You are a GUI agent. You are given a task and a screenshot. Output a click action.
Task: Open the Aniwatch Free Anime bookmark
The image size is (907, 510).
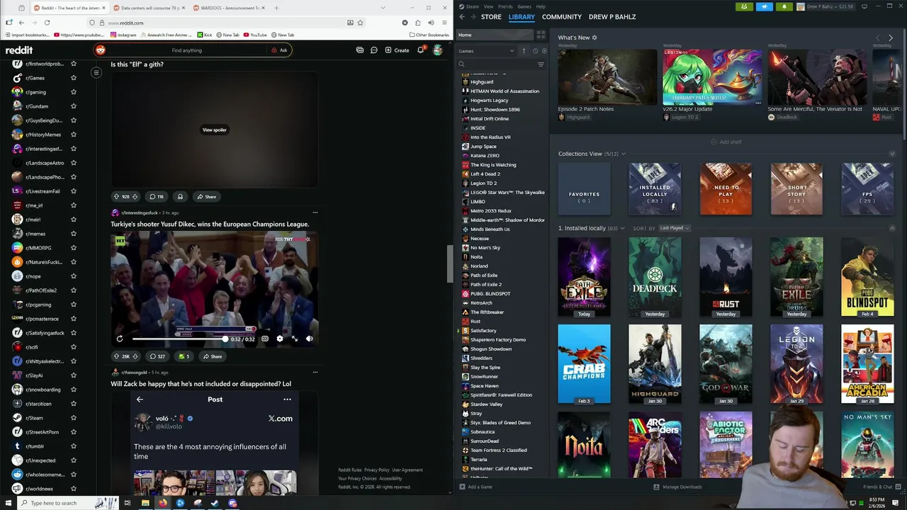167,35
